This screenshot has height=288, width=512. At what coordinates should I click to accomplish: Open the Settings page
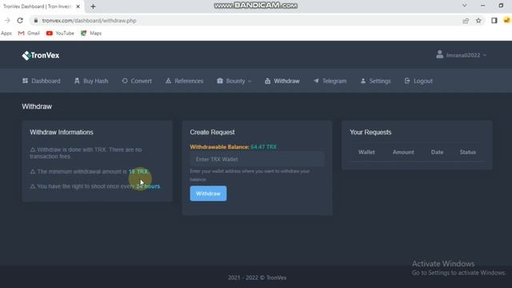(375, 81)
